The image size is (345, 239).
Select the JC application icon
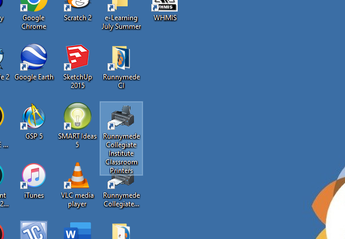(x=34, y=230)
